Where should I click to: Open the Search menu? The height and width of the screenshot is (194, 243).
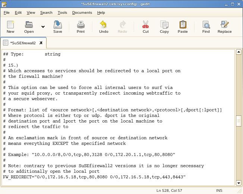(46, 13)
